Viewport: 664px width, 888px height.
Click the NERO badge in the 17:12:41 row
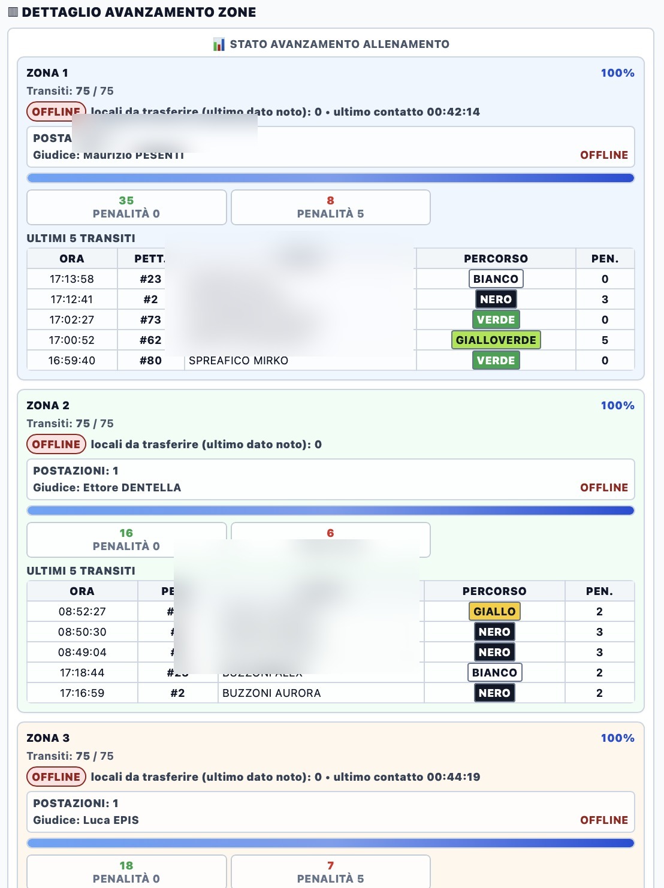pyautogui.click(x=496, y=299)
